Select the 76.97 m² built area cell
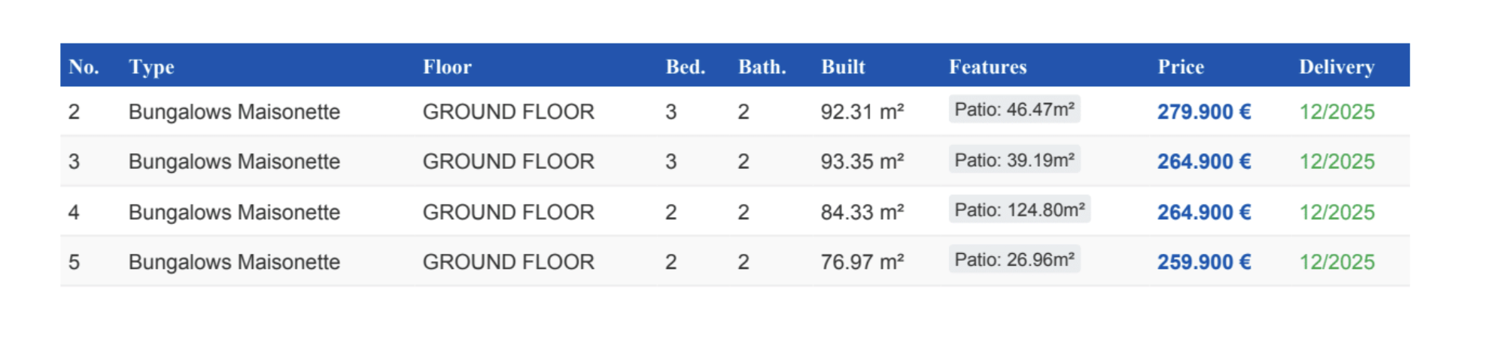The image size is (1490, 362). tap(862, 262)
